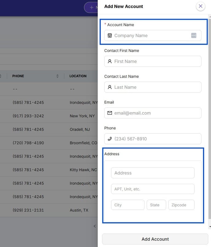This screenshot has width=211, height=247.
Task: Focus the phone number input field
Action: 153,139
